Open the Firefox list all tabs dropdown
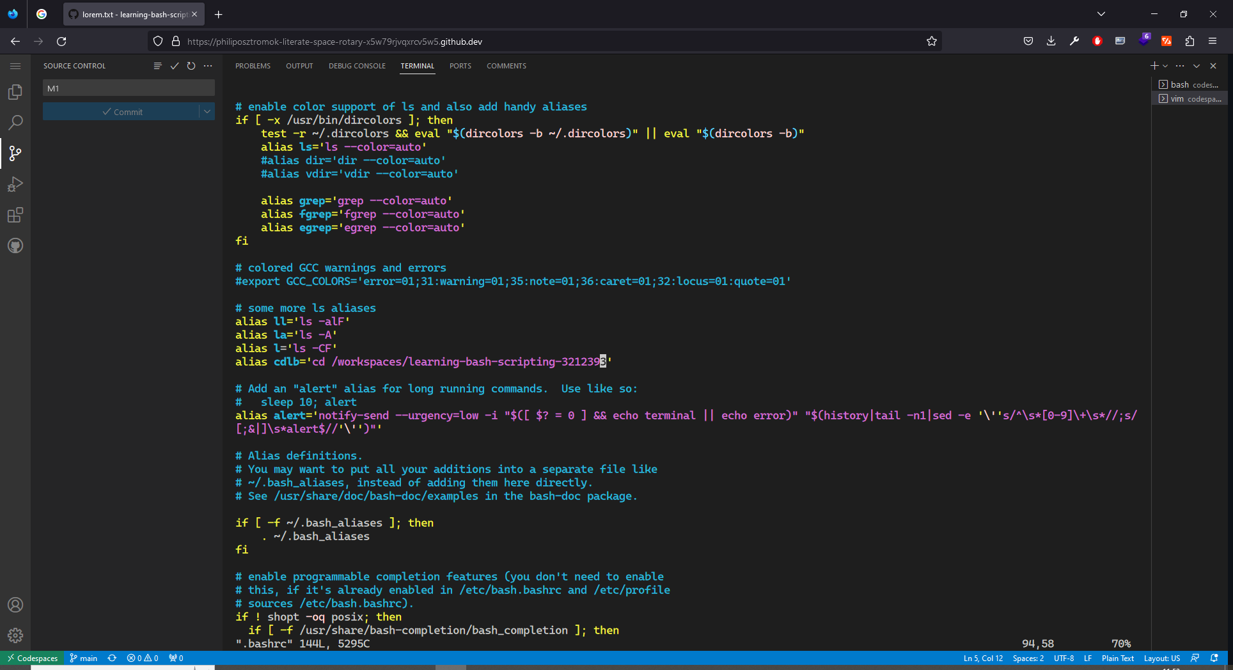Screen dimensions: 1233x670 pos(1101,14)
